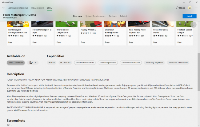
Task: Minimize the Microsoft Store window
Action: click(184, 2)
